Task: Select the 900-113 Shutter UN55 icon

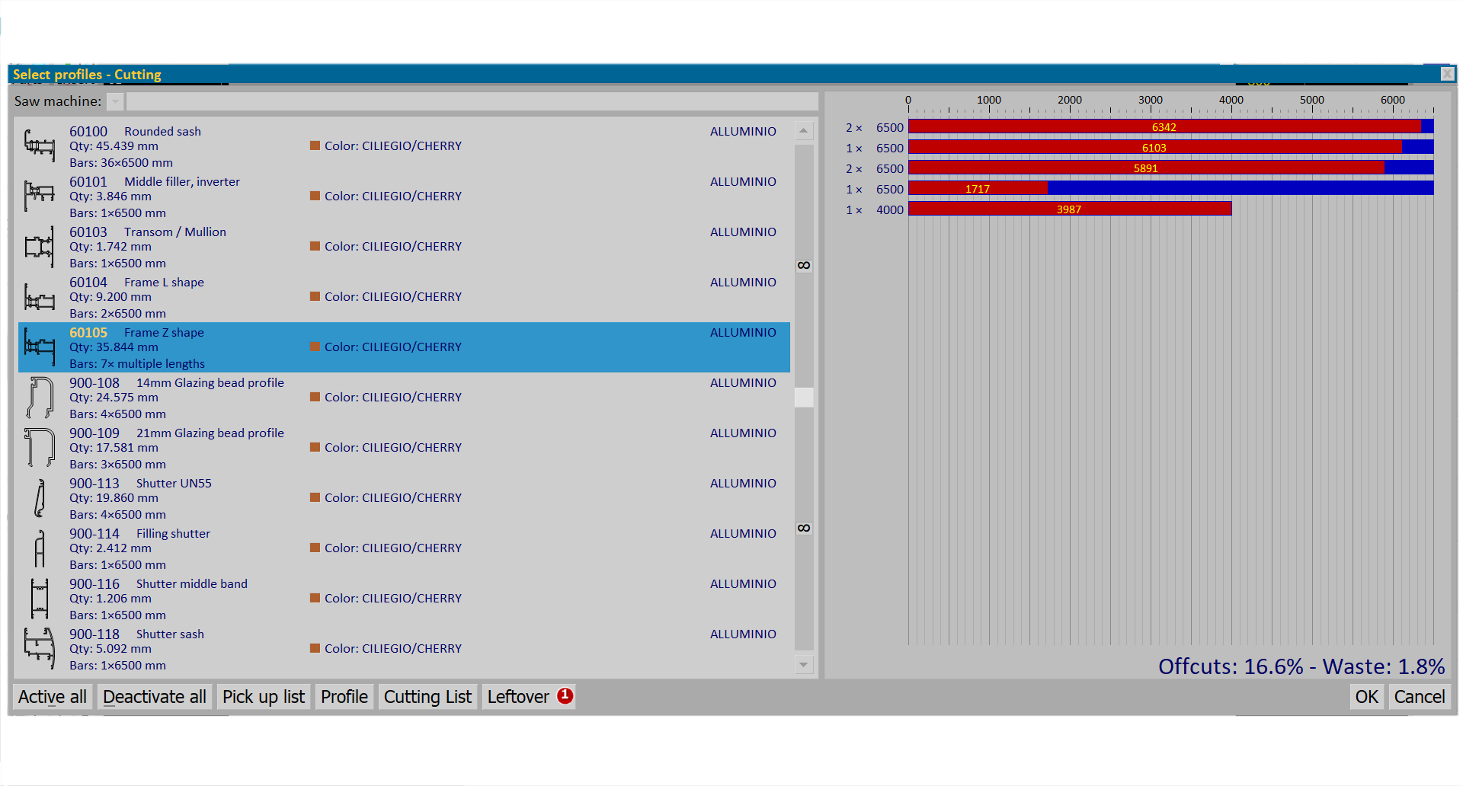Action: [40, 498]
